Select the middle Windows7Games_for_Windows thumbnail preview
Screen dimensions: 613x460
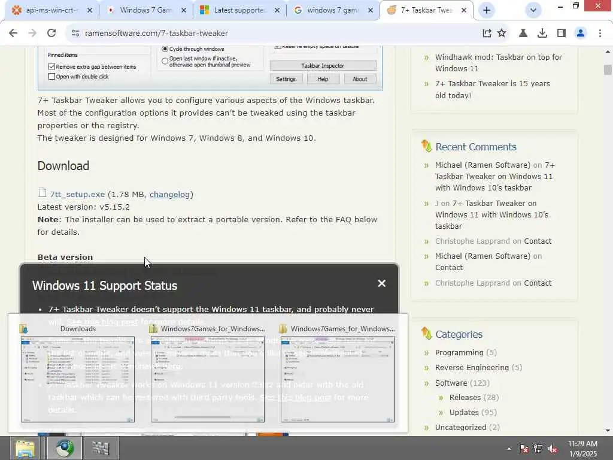tap(208, 379)
